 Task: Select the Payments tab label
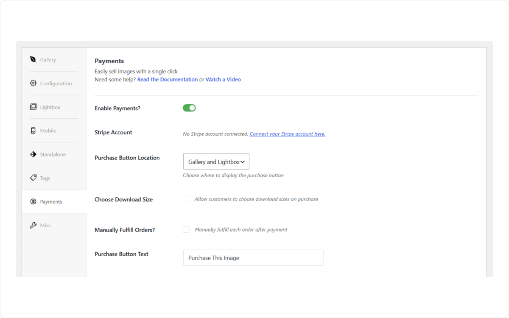point(51,202)
